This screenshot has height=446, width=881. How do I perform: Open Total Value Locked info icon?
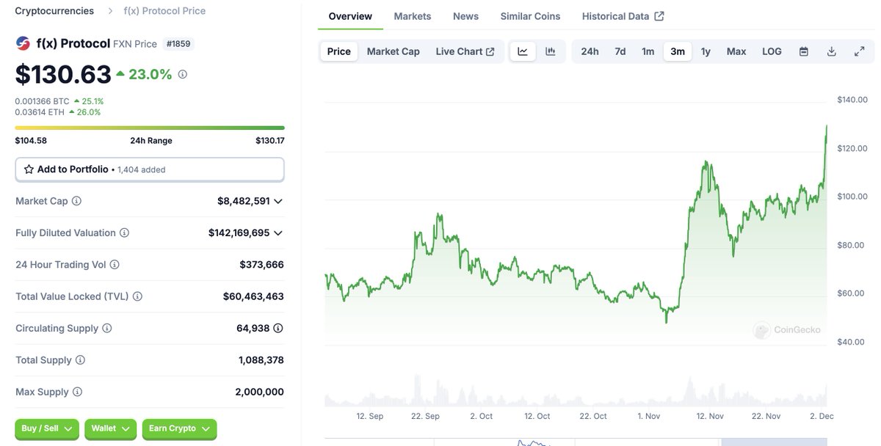click(x=137, y=296)
